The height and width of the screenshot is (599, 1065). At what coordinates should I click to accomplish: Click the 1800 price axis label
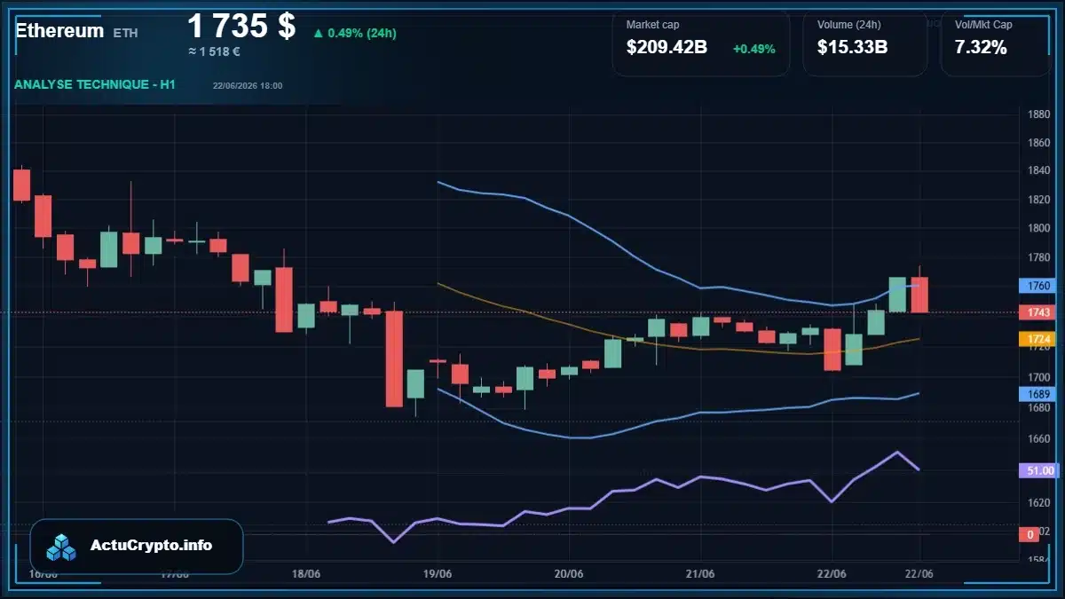coord(1038,228)
